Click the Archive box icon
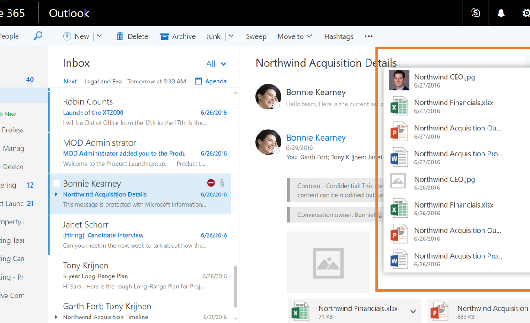This screenshot has height=323, width=530. (x=164, y=36)
